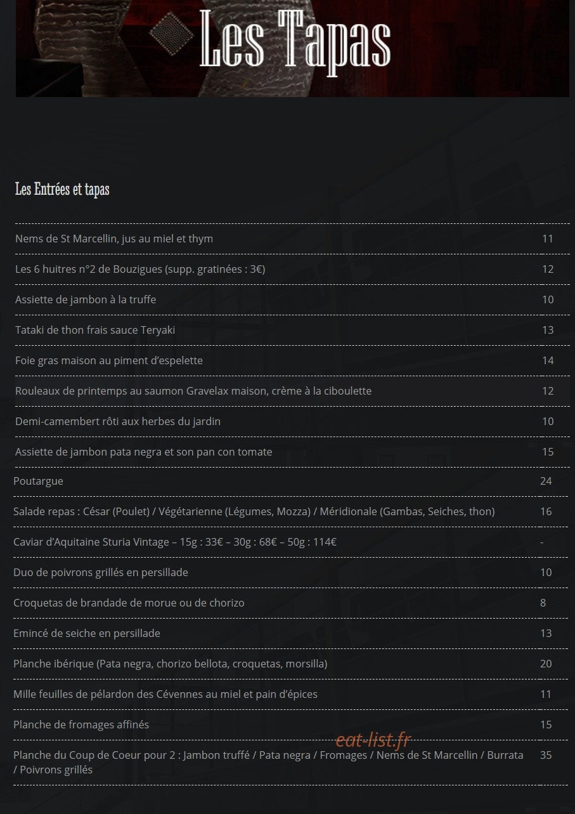This screenshot has width=575, height=814.
Task: Click Planche ibérique menu entry
Action: point(171,664)
